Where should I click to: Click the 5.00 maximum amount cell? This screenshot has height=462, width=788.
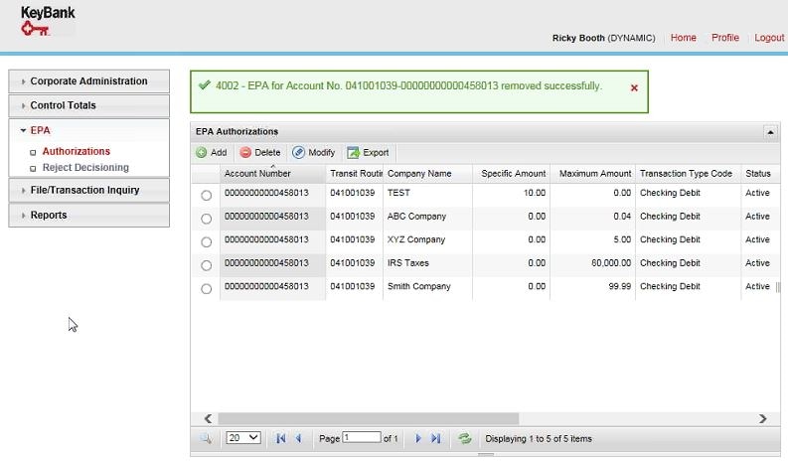coord(593,239)
